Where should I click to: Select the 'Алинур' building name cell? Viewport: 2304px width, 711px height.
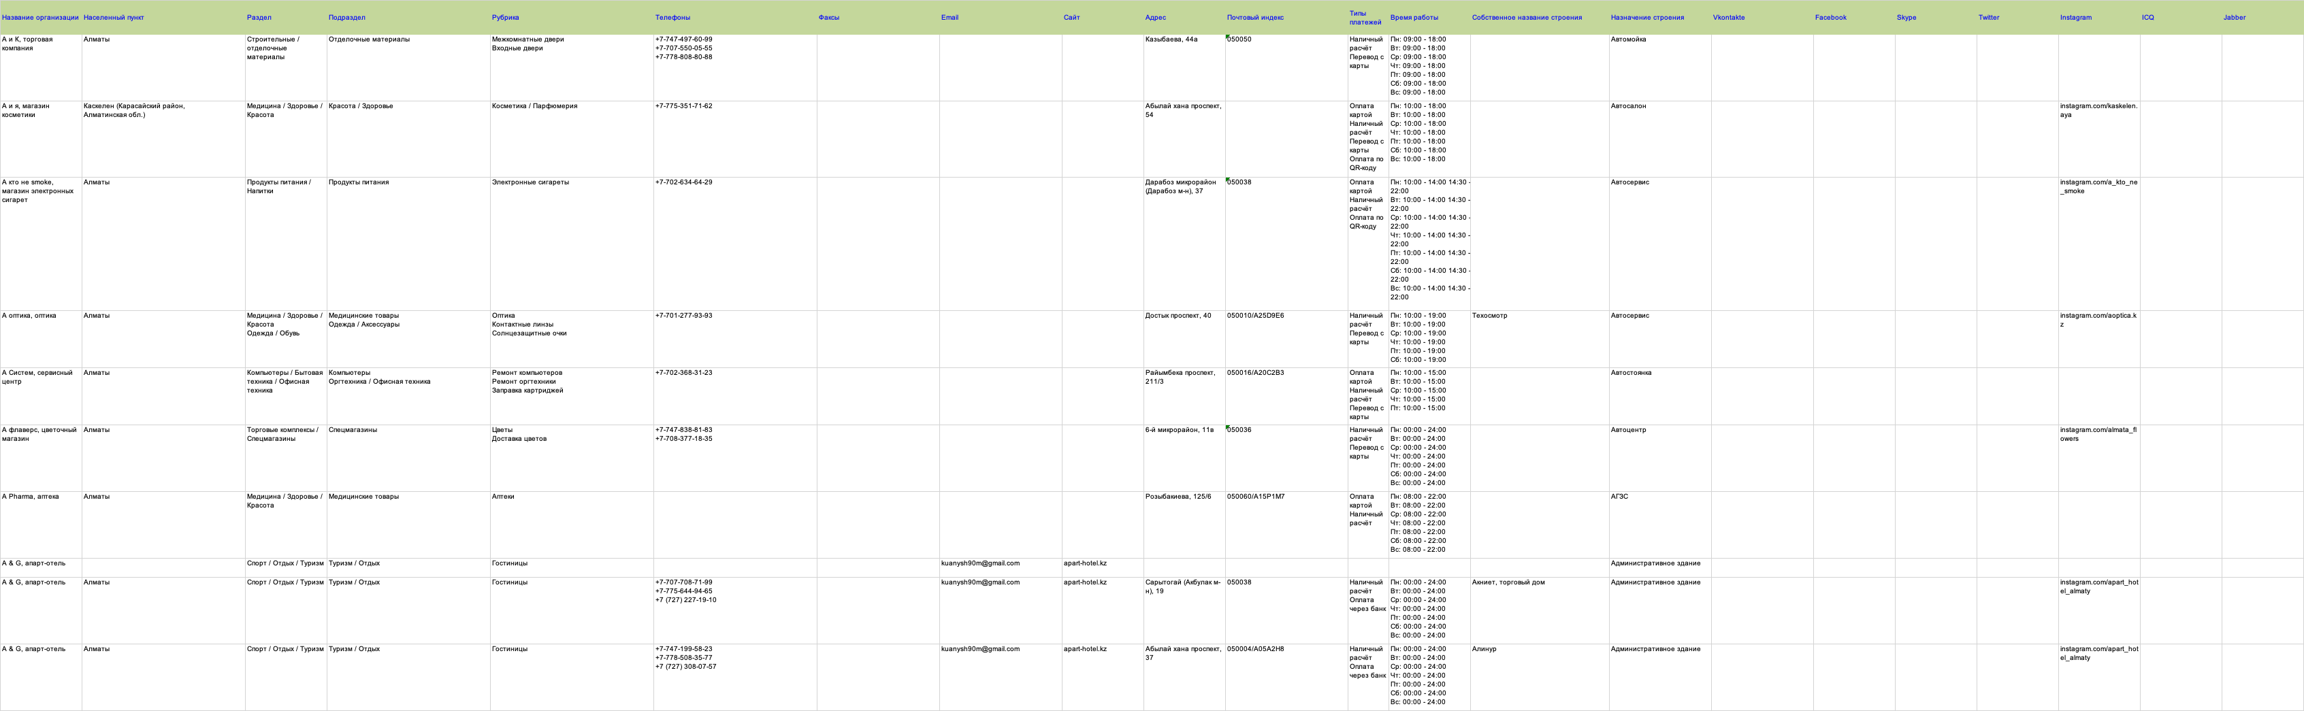(x=1539, y=677)
